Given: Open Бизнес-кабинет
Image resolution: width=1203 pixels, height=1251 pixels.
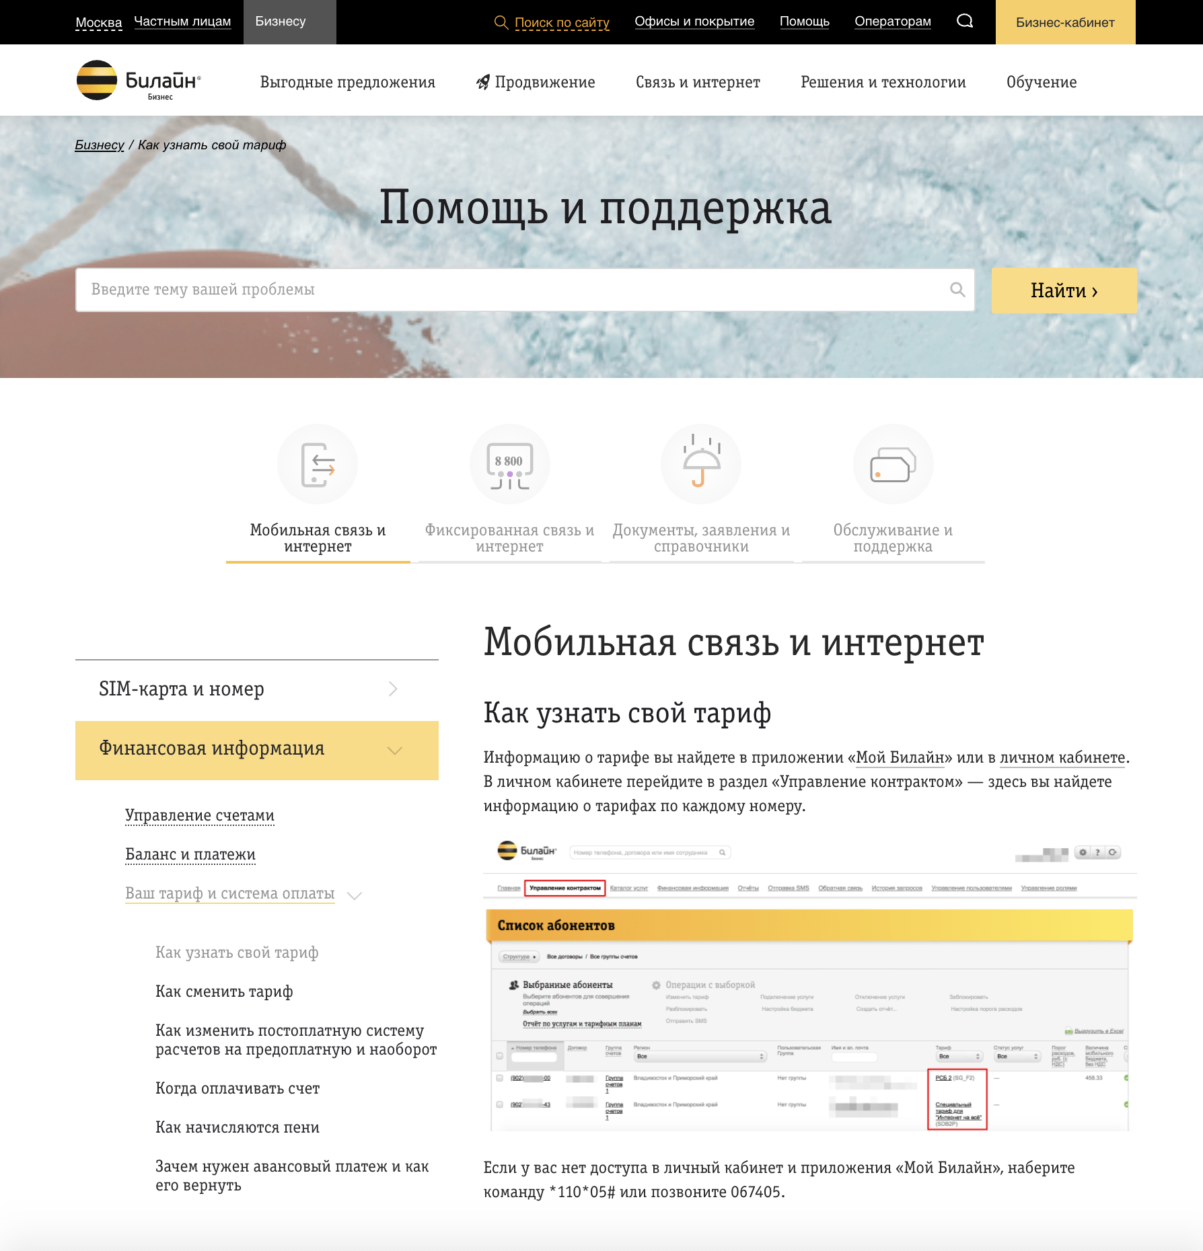Looking at the screenshot, I should 1064,22.
